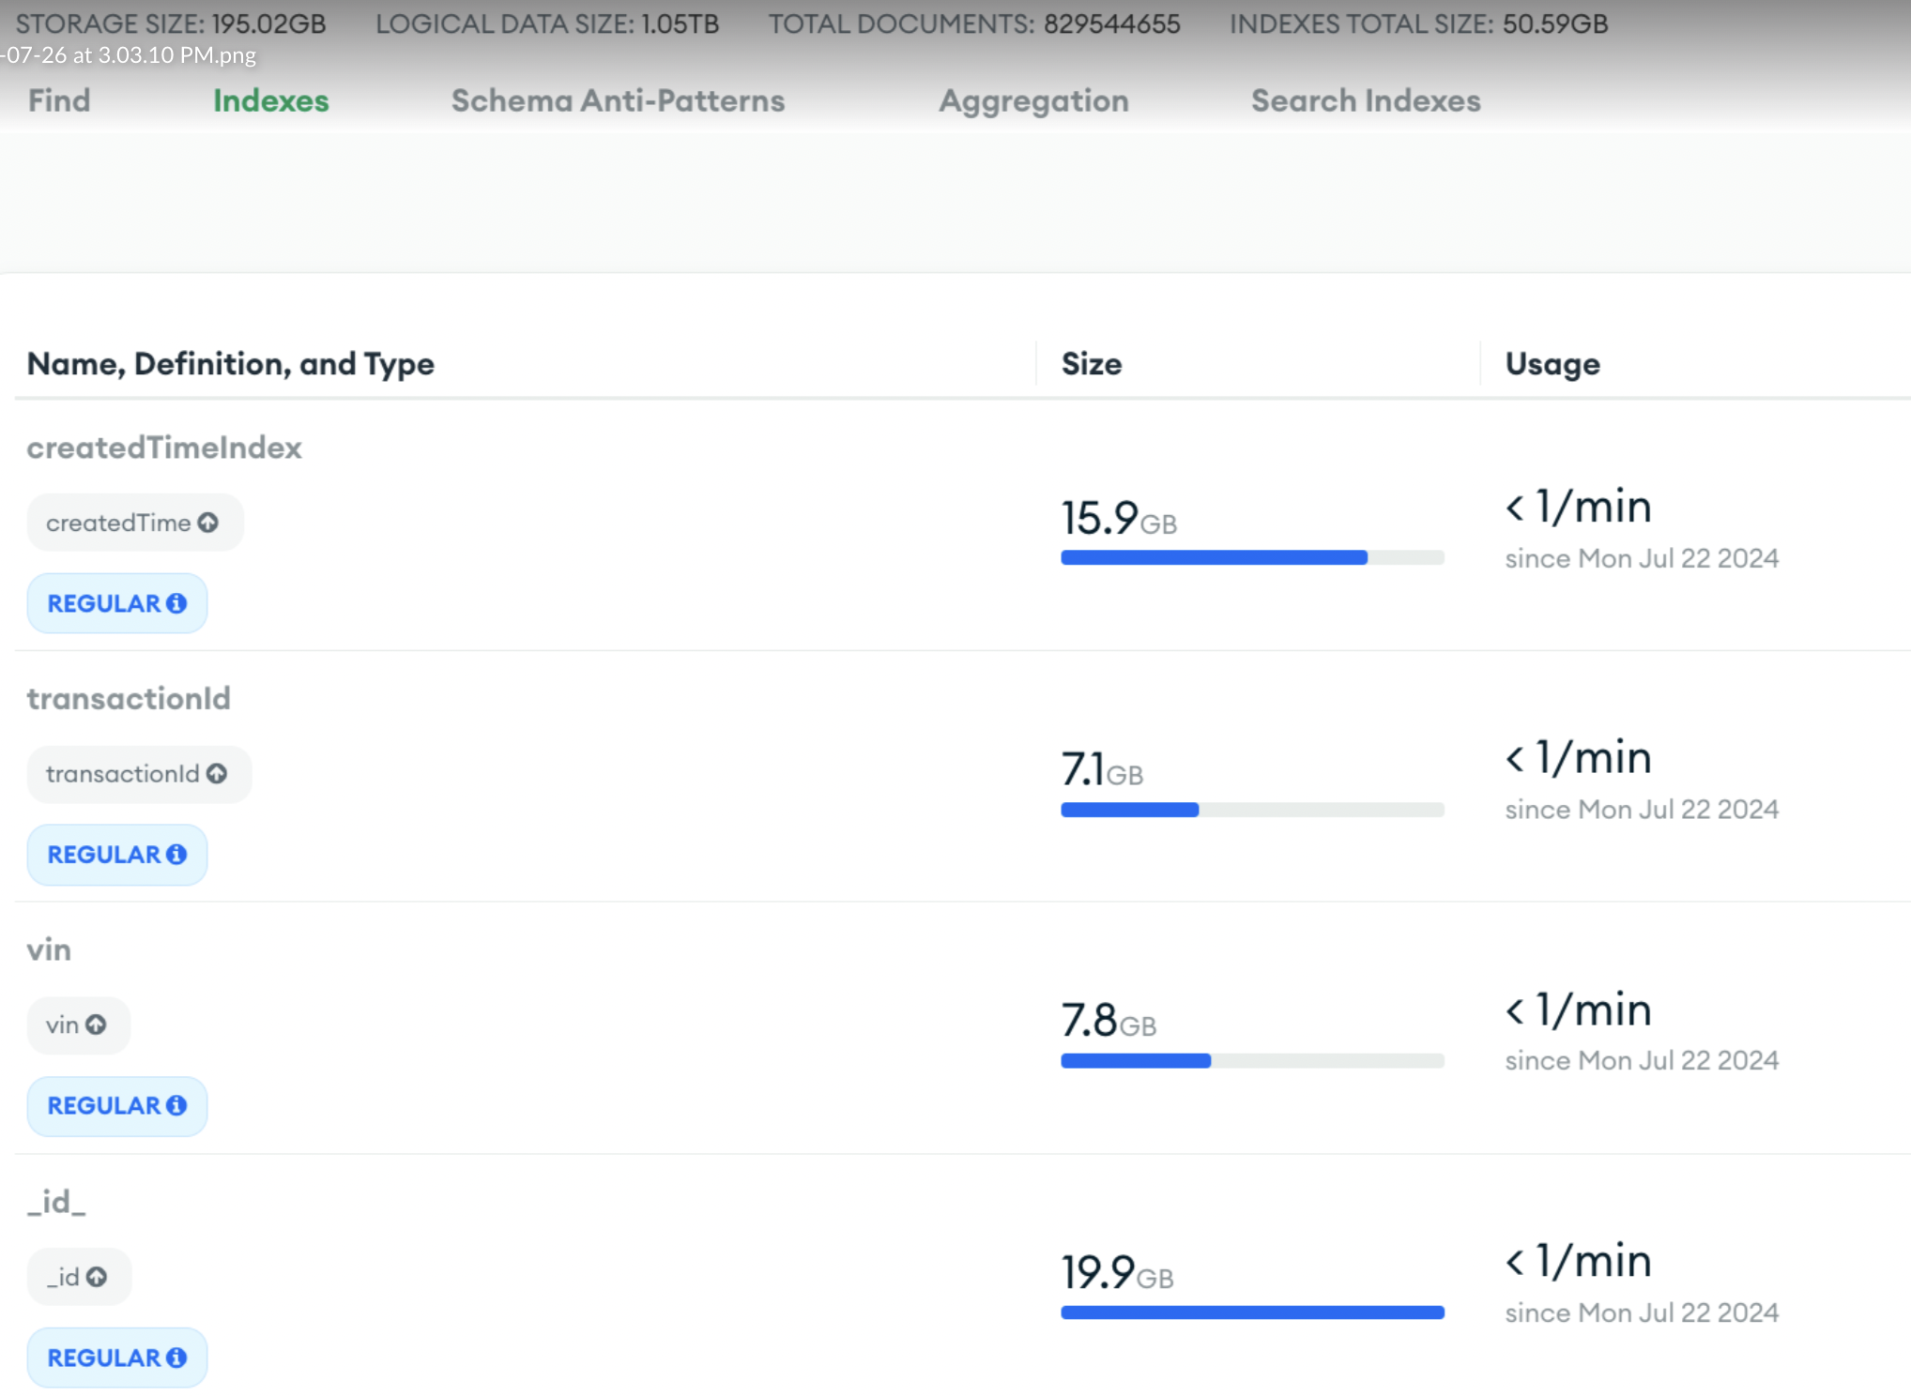
Task: Click the 19.9GB _id_ size bar
Action: coord(1250,1313)
